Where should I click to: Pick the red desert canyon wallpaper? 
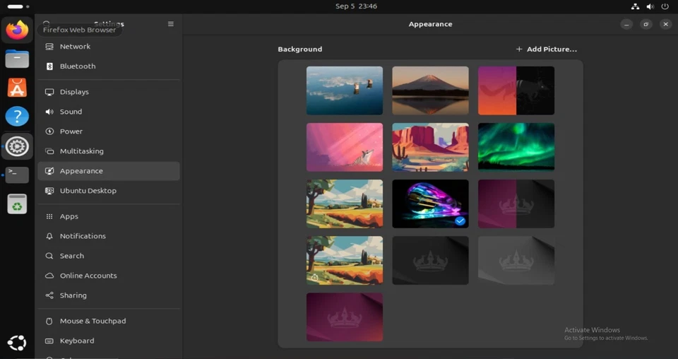pos(430,147)
